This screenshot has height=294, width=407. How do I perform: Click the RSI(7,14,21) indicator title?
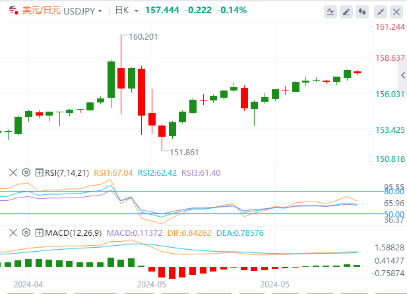pyautogui.click(x=67, y=173)
